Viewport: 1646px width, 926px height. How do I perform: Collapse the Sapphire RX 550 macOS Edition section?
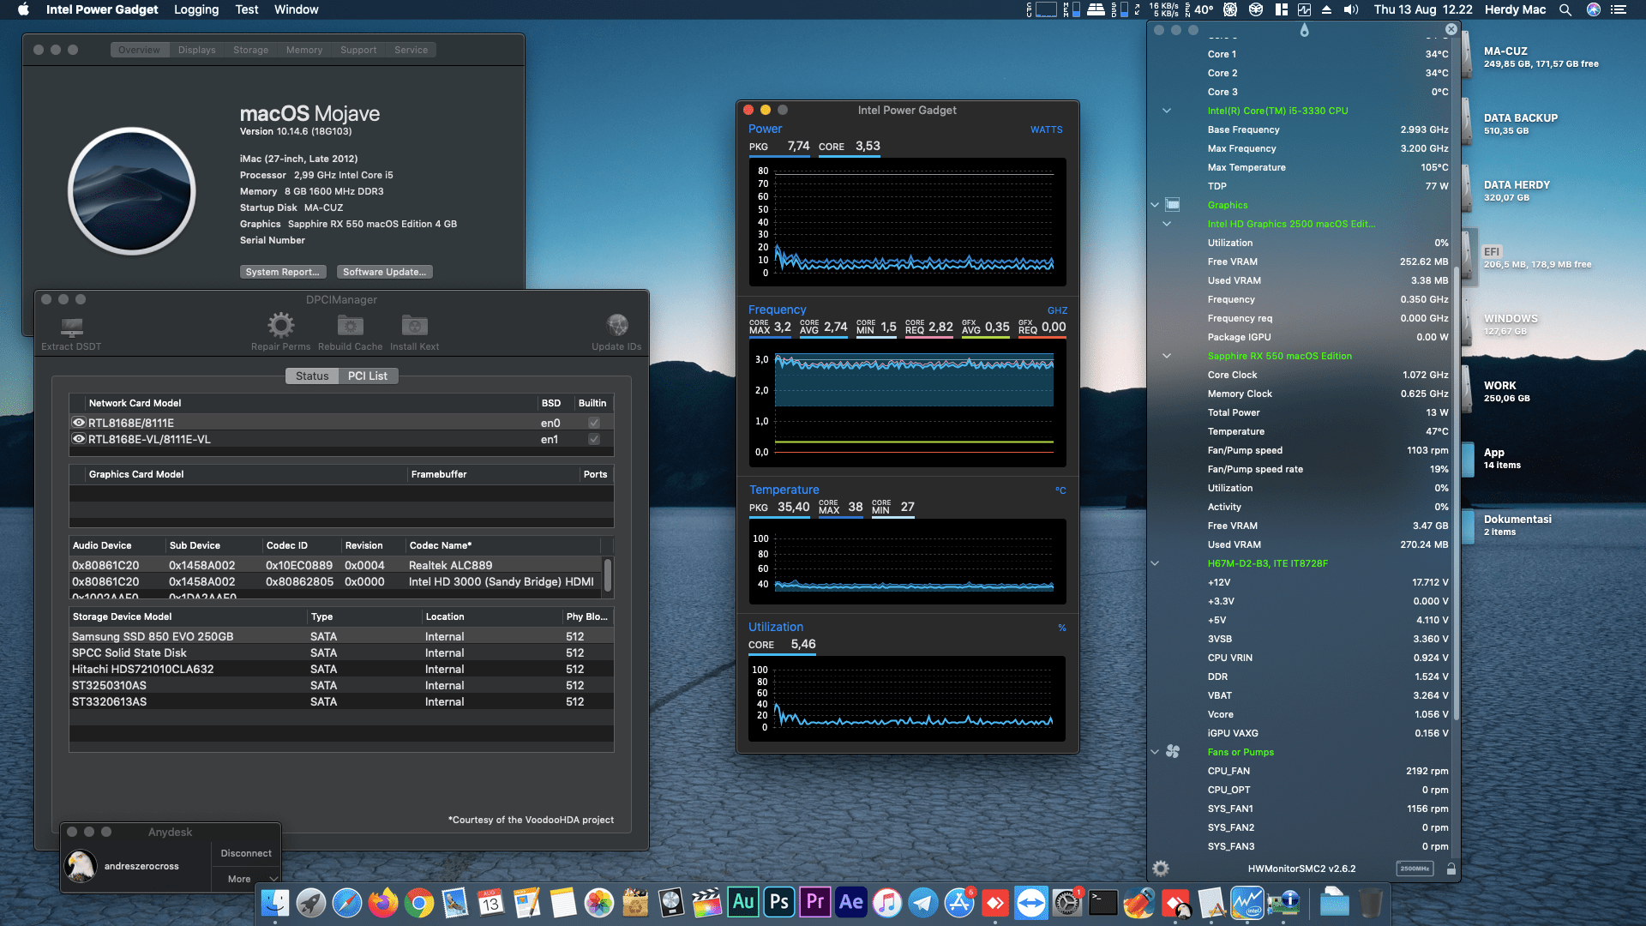[1167, 356]
